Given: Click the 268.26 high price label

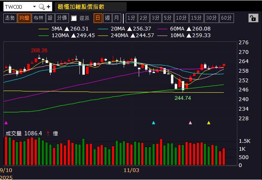Looking at the screenshot, I should 39,51.
